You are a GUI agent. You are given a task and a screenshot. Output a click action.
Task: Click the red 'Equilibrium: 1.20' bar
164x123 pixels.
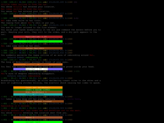tap(38, 37)
